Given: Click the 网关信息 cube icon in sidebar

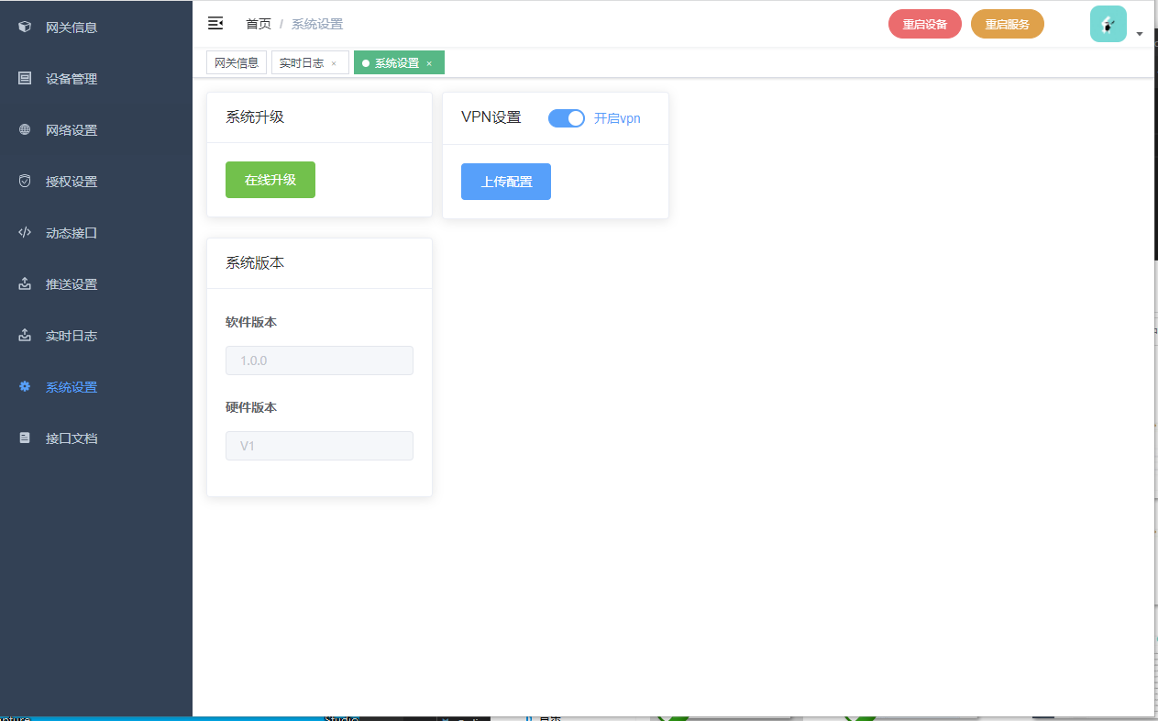Looking at the screenshot, I should click(25, 28).
